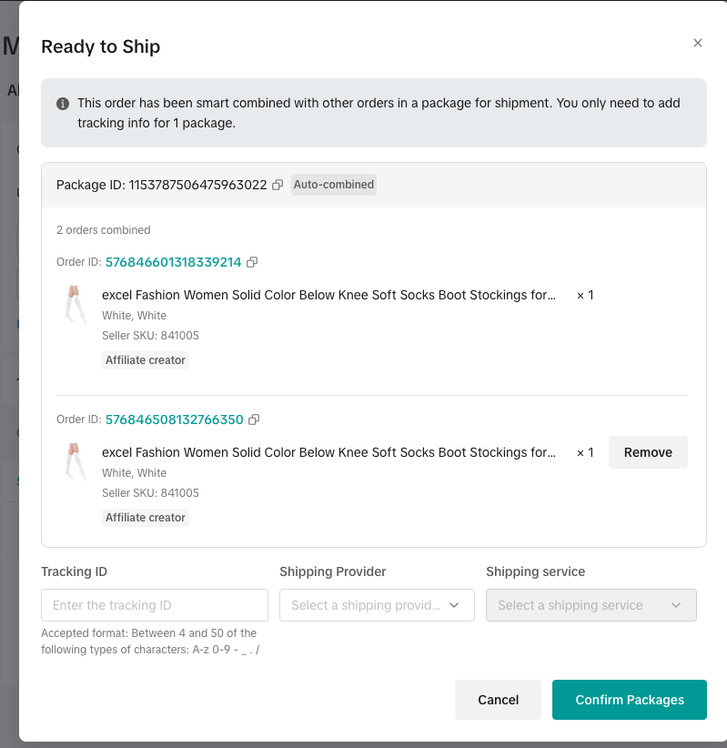Click the Confirm Packages button
The width and height of the screenshot is (727, 748).
(x=629, y=700)
